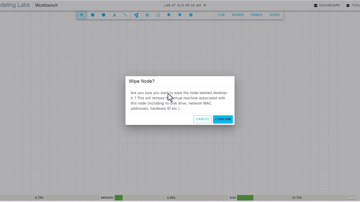Choose the rectangle annotation tool
This screenshot has height=202, width=360.
[93, 15]
